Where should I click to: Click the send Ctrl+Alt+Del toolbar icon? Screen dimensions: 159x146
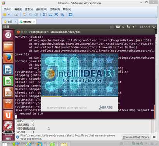[x=16, y=14]
